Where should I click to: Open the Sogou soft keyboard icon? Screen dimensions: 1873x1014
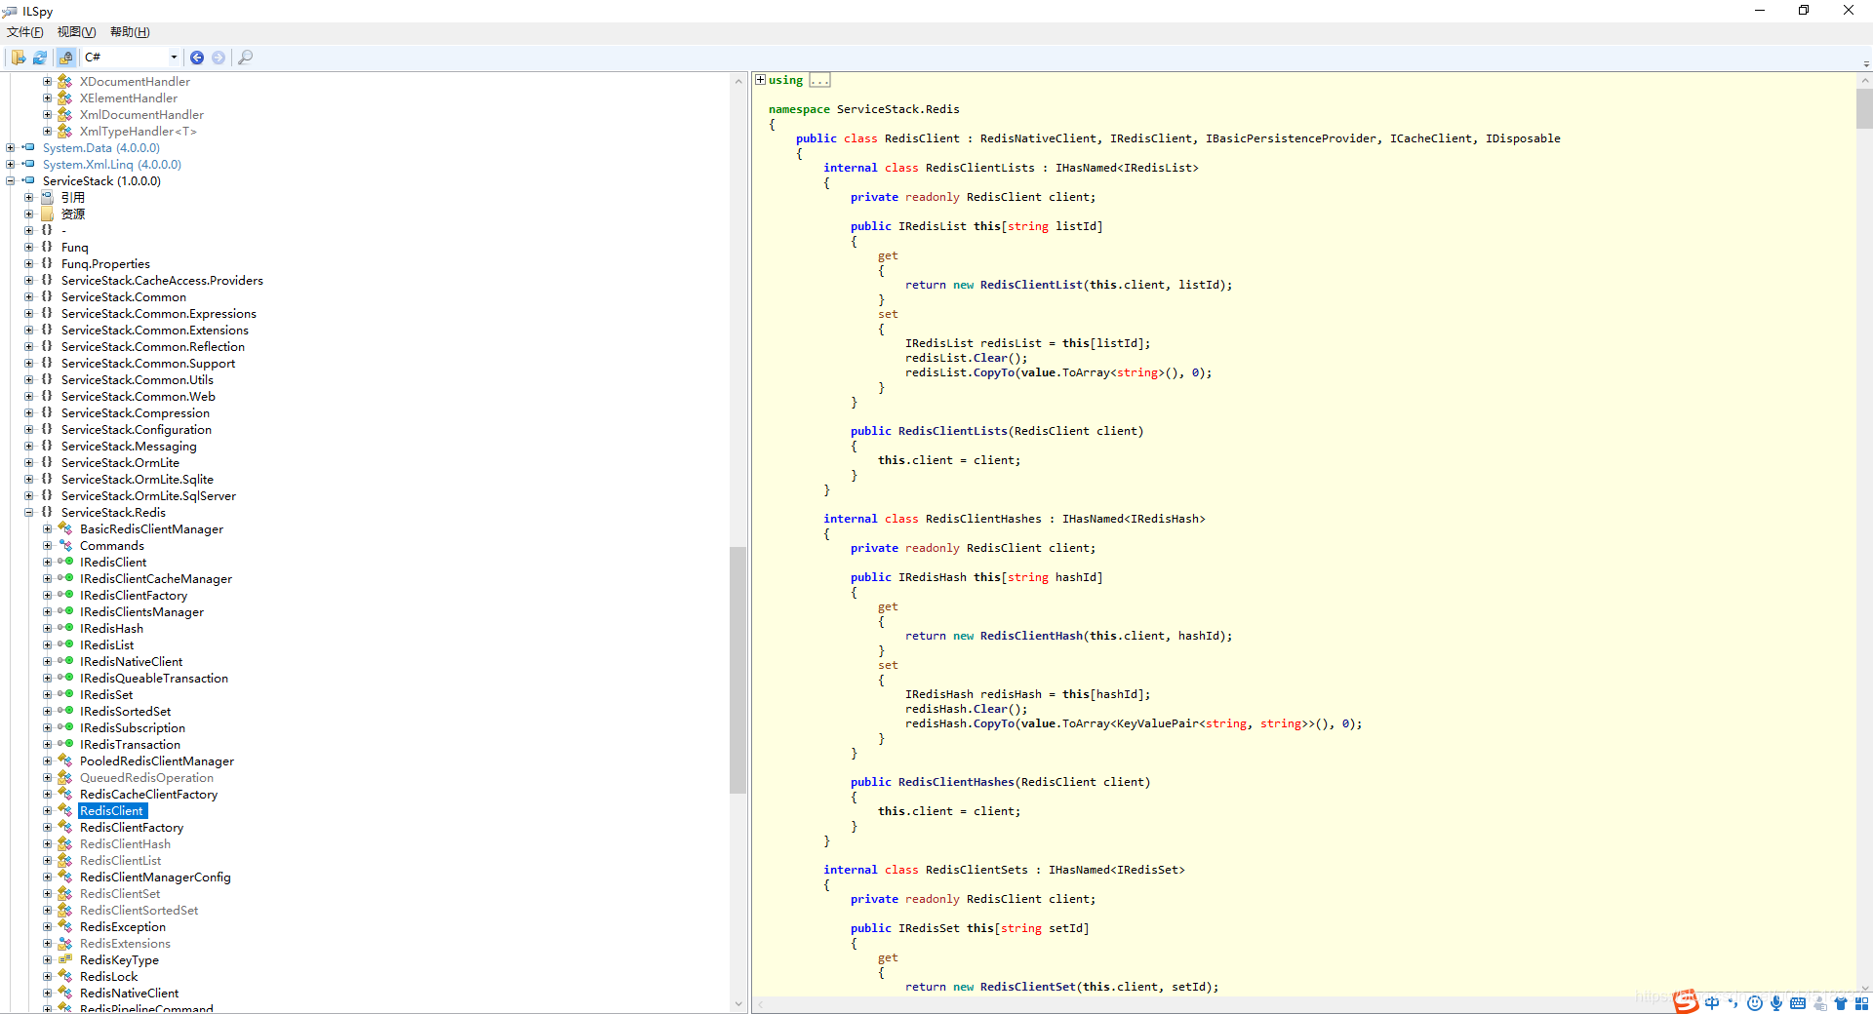click(1798, 1003)
